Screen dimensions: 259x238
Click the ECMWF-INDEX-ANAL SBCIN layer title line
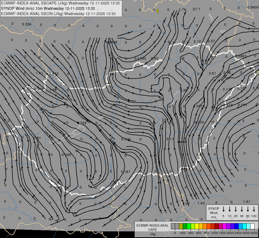[58, 14]
